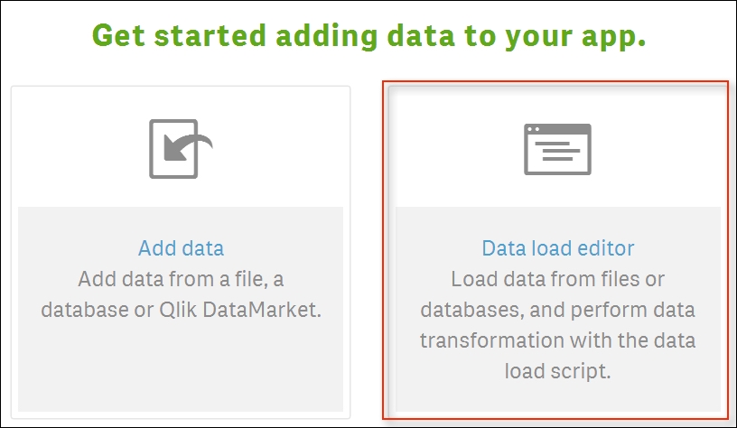Click the "databases, and perform data" text line

[x=558, y=310]
